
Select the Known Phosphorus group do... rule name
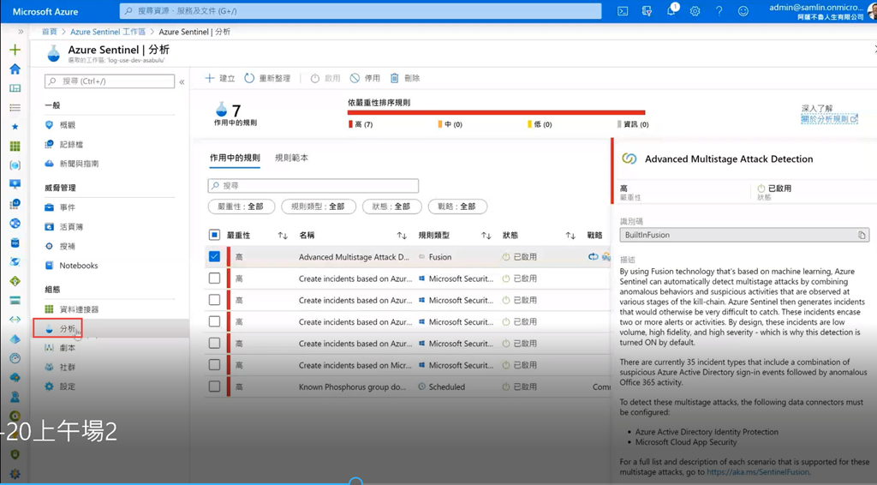pyautogui.click(x=352, y=386)
